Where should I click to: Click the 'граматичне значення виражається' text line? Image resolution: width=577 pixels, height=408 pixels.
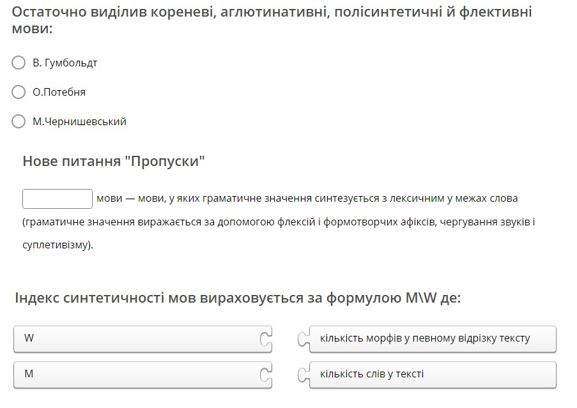point(279,222)
